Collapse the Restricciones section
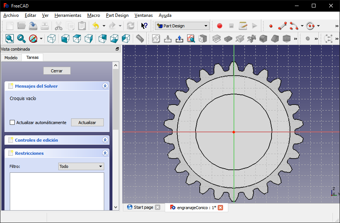 (x=105, y=153)
